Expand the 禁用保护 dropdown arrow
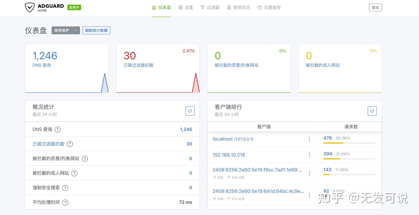The width and height of the screenshot is (419, 215). [75, 30]
